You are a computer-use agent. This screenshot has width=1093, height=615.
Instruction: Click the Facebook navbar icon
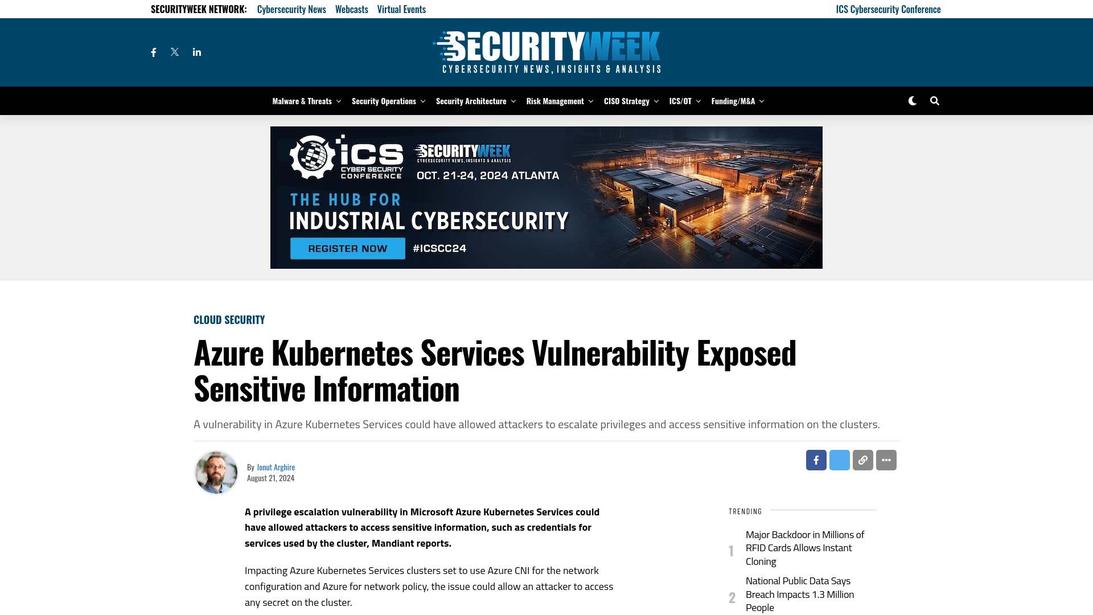153,52
